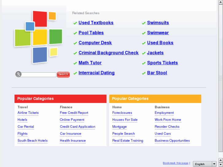Open the Free Credit Report link

point(74,113)
